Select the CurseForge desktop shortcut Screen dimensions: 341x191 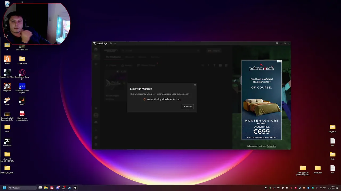(7, 142)
